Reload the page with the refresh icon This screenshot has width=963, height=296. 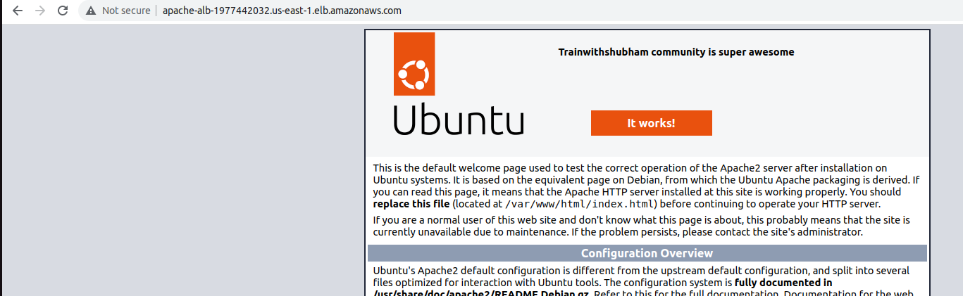click(x=63, y=11)
